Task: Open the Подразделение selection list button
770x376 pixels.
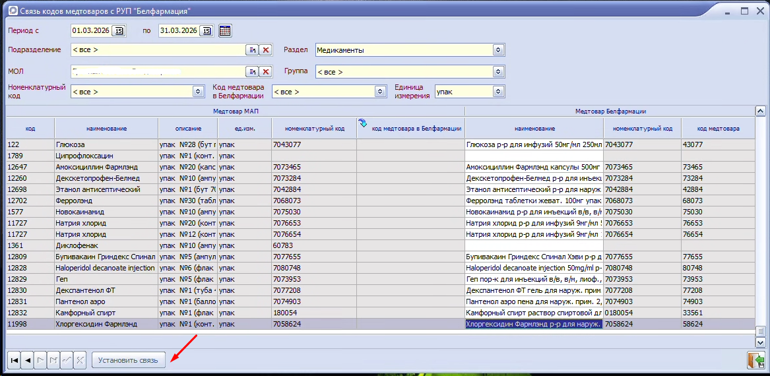Action: click(x=252, y=50)
